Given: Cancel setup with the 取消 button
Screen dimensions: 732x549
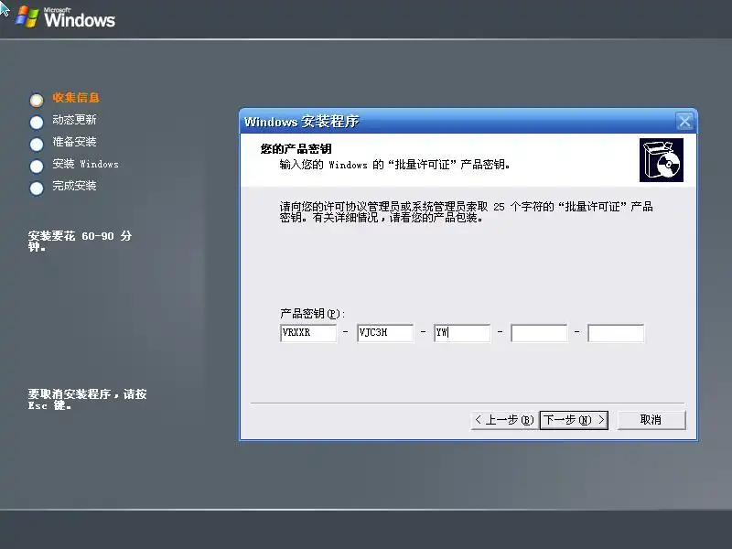Looking at the screenshot, I should (651, 420).
